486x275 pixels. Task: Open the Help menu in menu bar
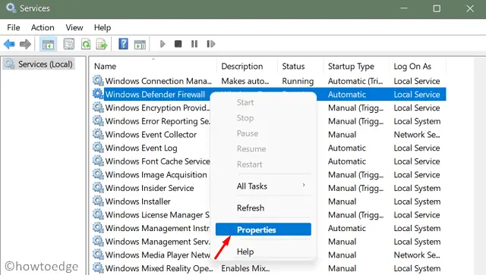103,27
